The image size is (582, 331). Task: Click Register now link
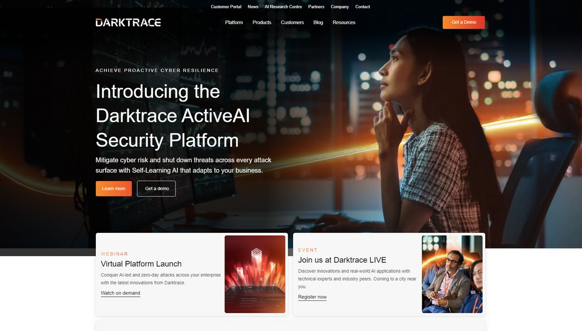tap(312, 297)
